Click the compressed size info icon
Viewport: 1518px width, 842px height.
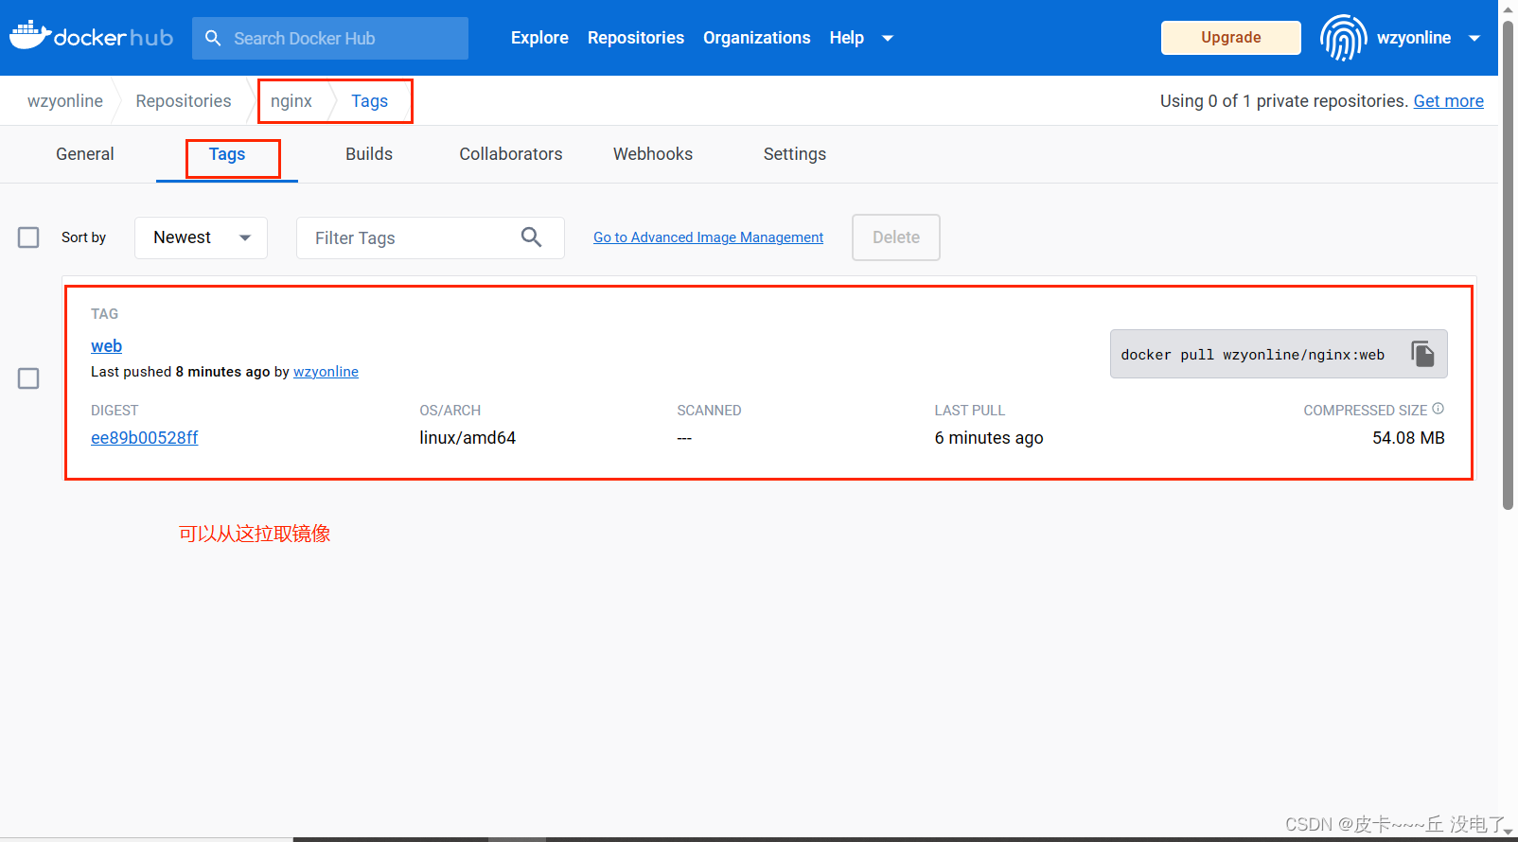[x=1439, y=409]
